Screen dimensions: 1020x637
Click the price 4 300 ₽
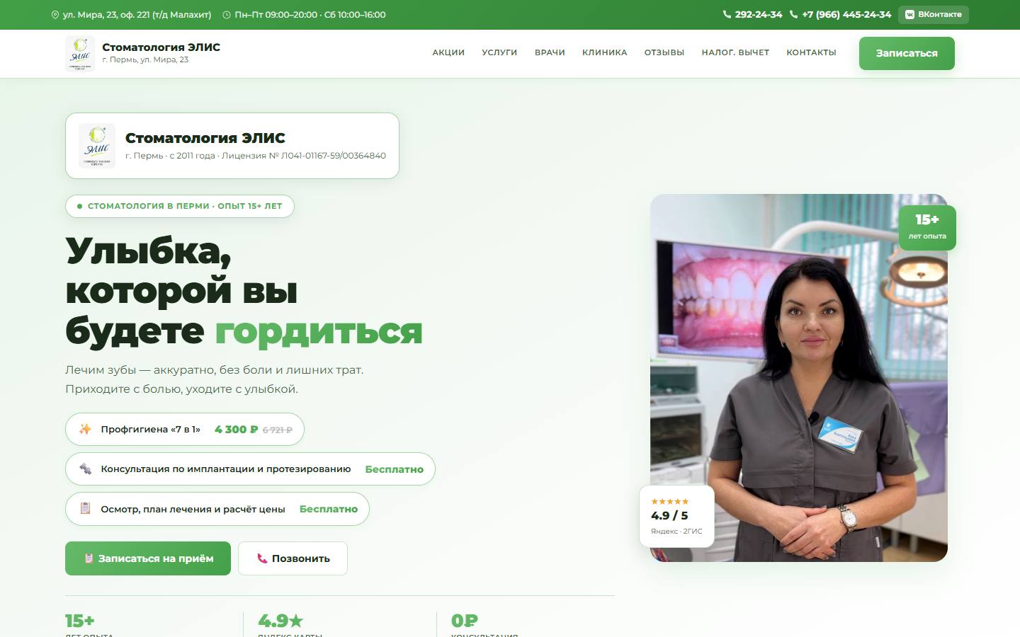click(x=237, y=429)
